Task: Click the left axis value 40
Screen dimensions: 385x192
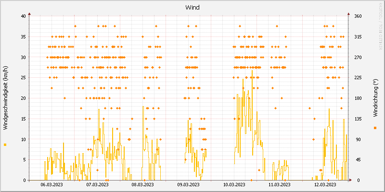Action: (23, 16)
